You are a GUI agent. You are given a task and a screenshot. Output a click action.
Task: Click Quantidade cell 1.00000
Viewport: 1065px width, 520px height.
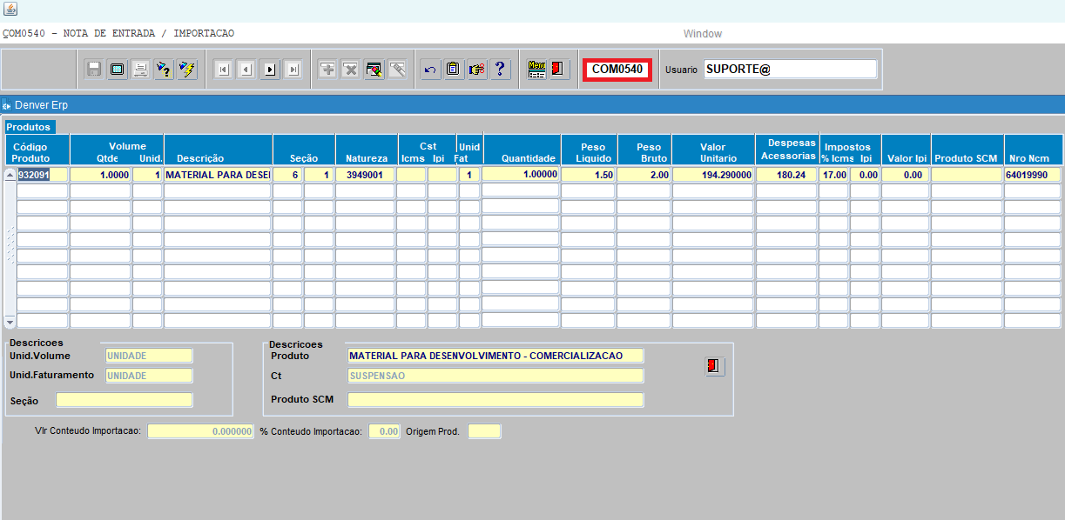pyautogui.click(x=521, y=175)
